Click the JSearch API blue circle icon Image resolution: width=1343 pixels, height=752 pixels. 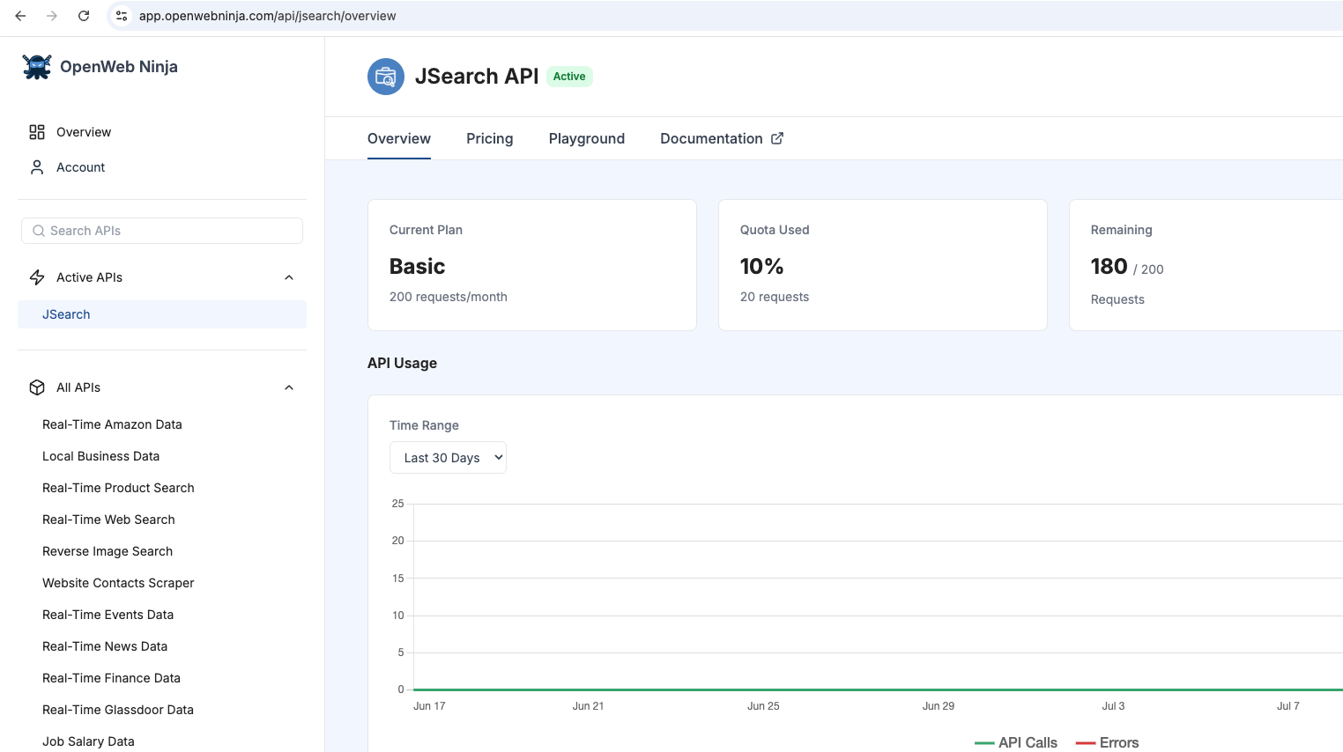click(386, 77)
